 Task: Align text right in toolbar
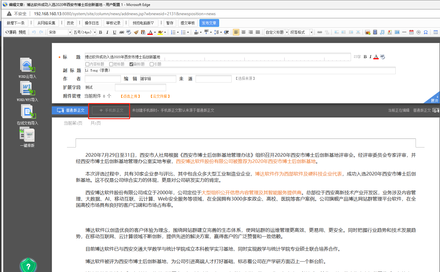(x=251, y=32)
